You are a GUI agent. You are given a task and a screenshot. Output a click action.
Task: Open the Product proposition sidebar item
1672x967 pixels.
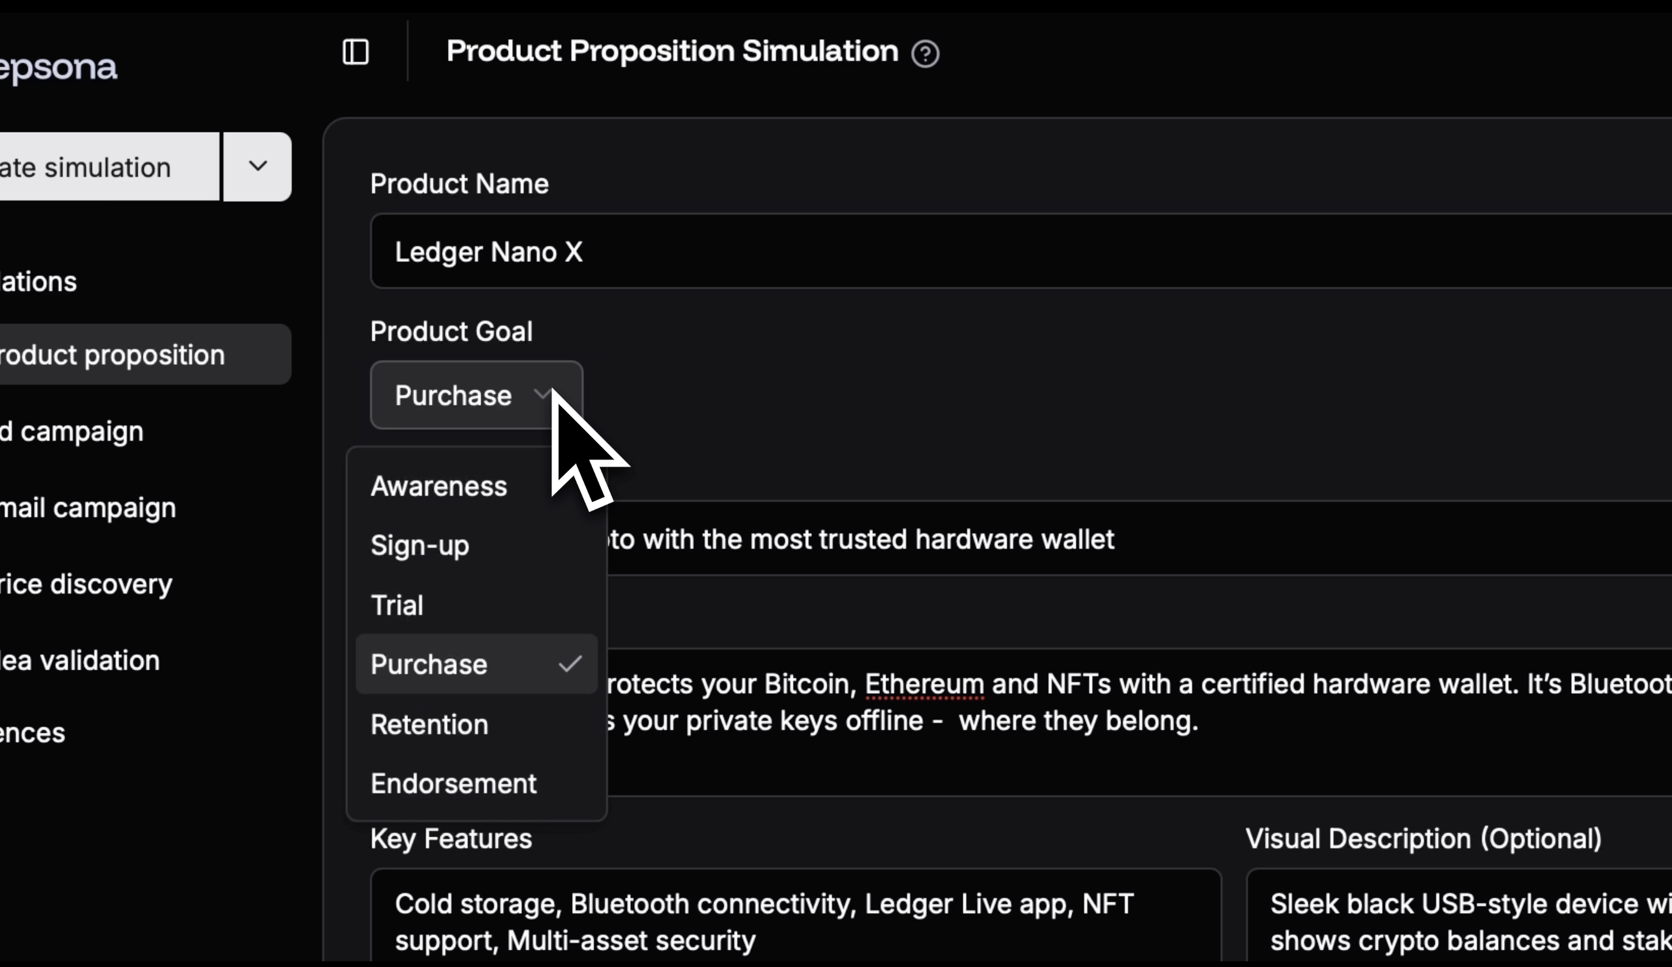click(113, 355)
